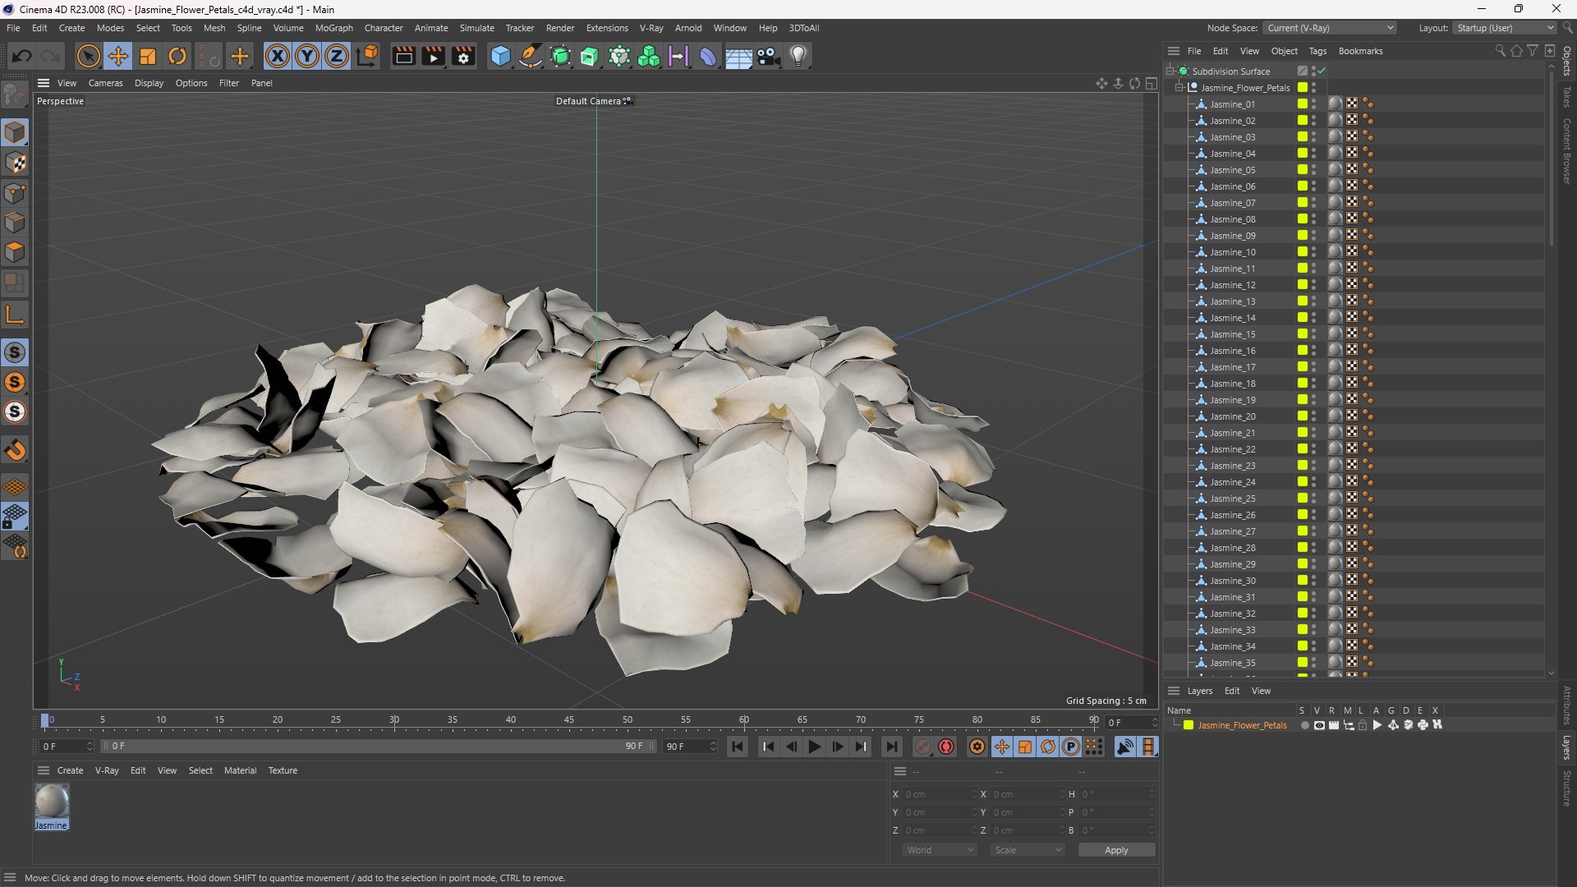The width and height of the screenshot is (1577, 887).
Task: Click the Record Active Objects button
Action: 923,747
